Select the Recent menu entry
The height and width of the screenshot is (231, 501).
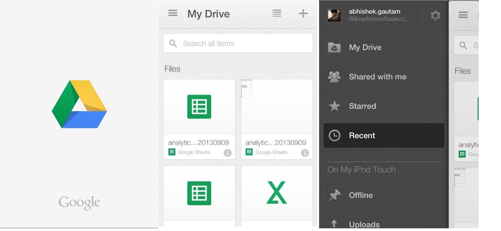coord(384,136)
